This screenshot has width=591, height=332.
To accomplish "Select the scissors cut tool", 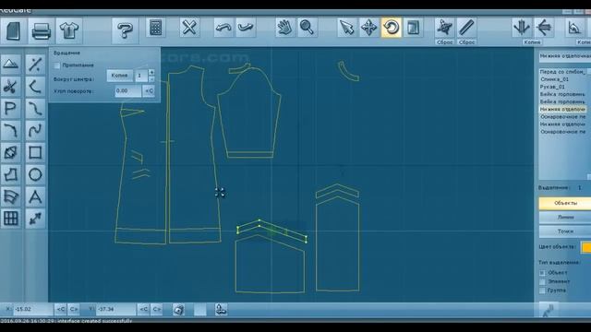I will [x=11, y=87].
